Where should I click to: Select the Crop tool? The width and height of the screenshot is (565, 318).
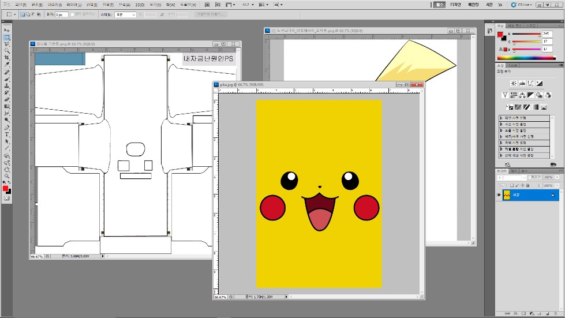coord(7,58)
